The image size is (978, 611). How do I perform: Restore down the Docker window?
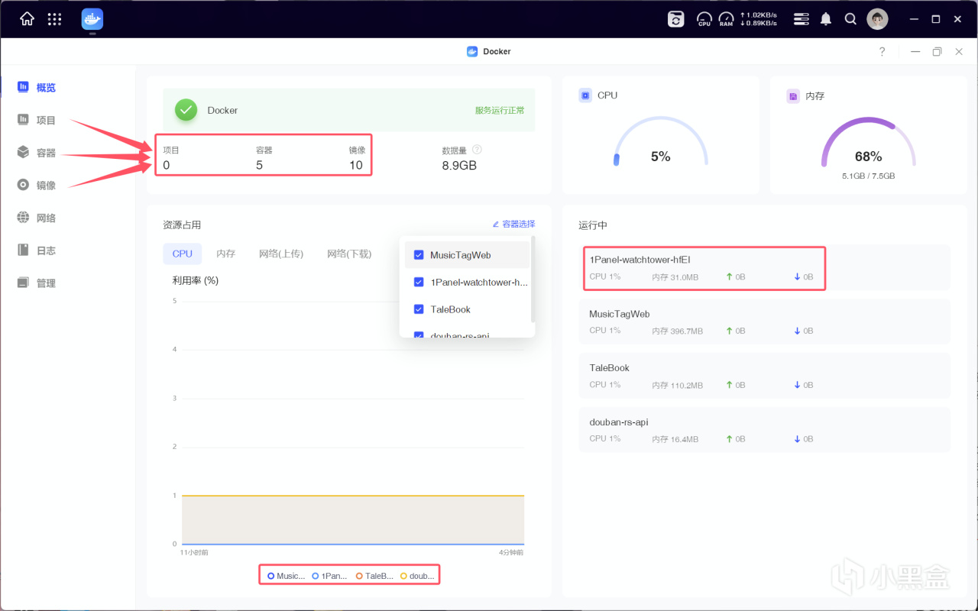tap(938, 51)
